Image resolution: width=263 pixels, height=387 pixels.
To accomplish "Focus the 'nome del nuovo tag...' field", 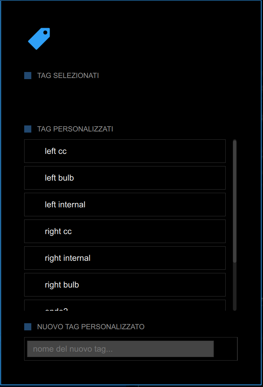I will 120,349.
